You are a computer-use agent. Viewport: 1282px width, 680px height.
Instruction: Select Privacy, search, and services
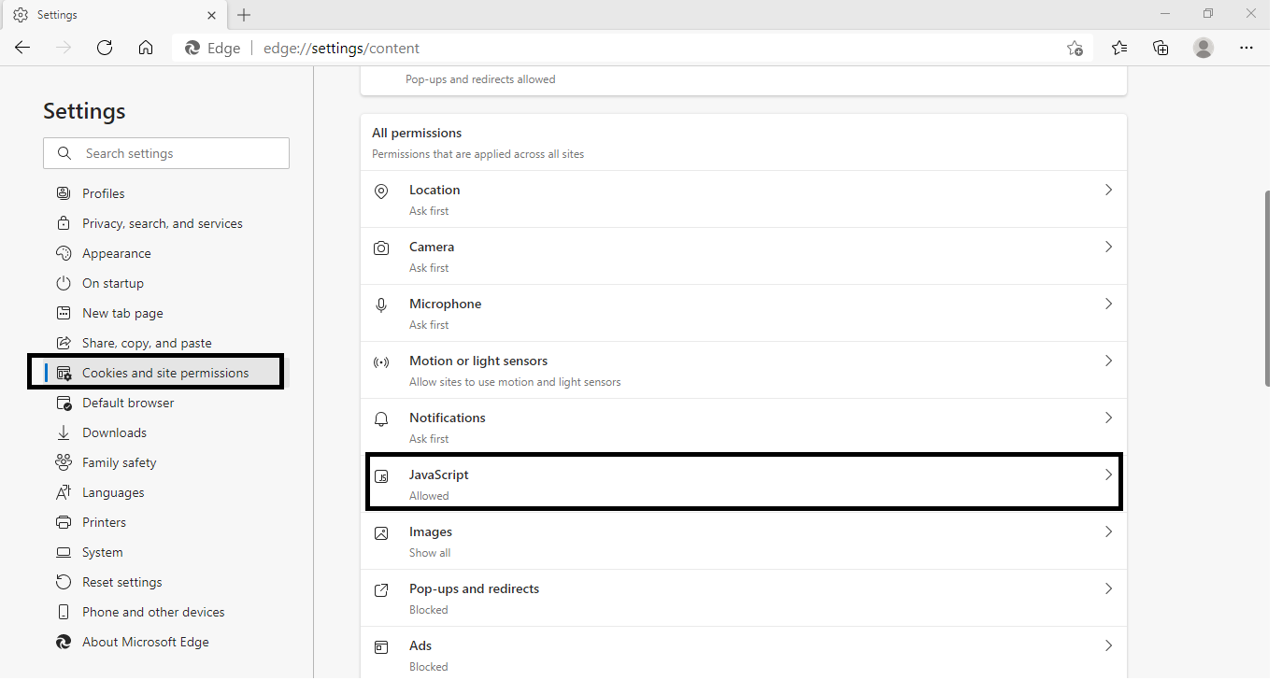(162, 223)
